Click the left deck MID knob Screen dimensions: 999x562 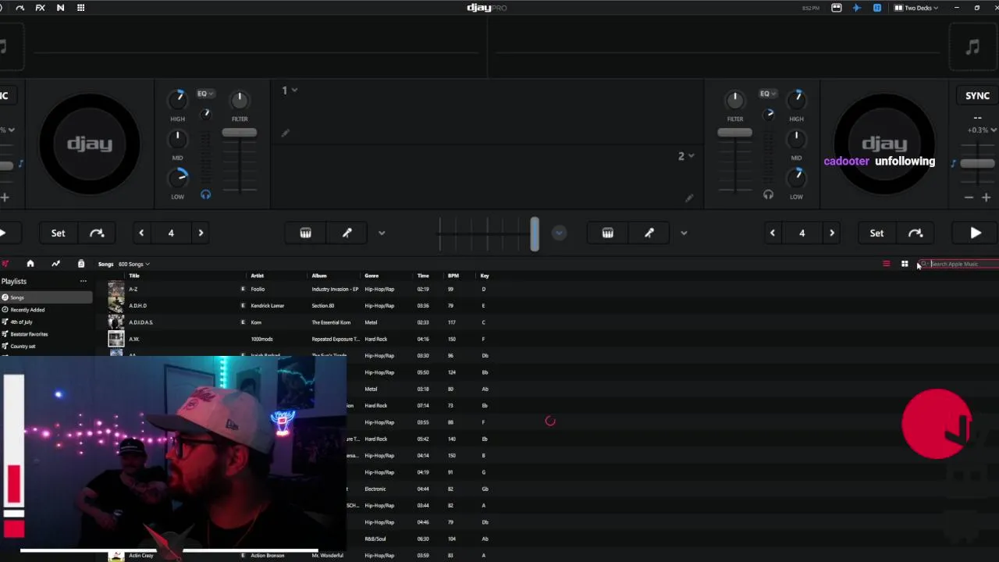click(178, 138)
